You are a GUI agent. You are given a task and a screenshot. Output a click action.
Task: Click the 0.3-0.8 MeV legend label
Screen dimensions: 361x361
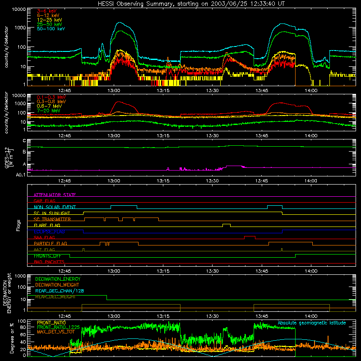(51, 102)
